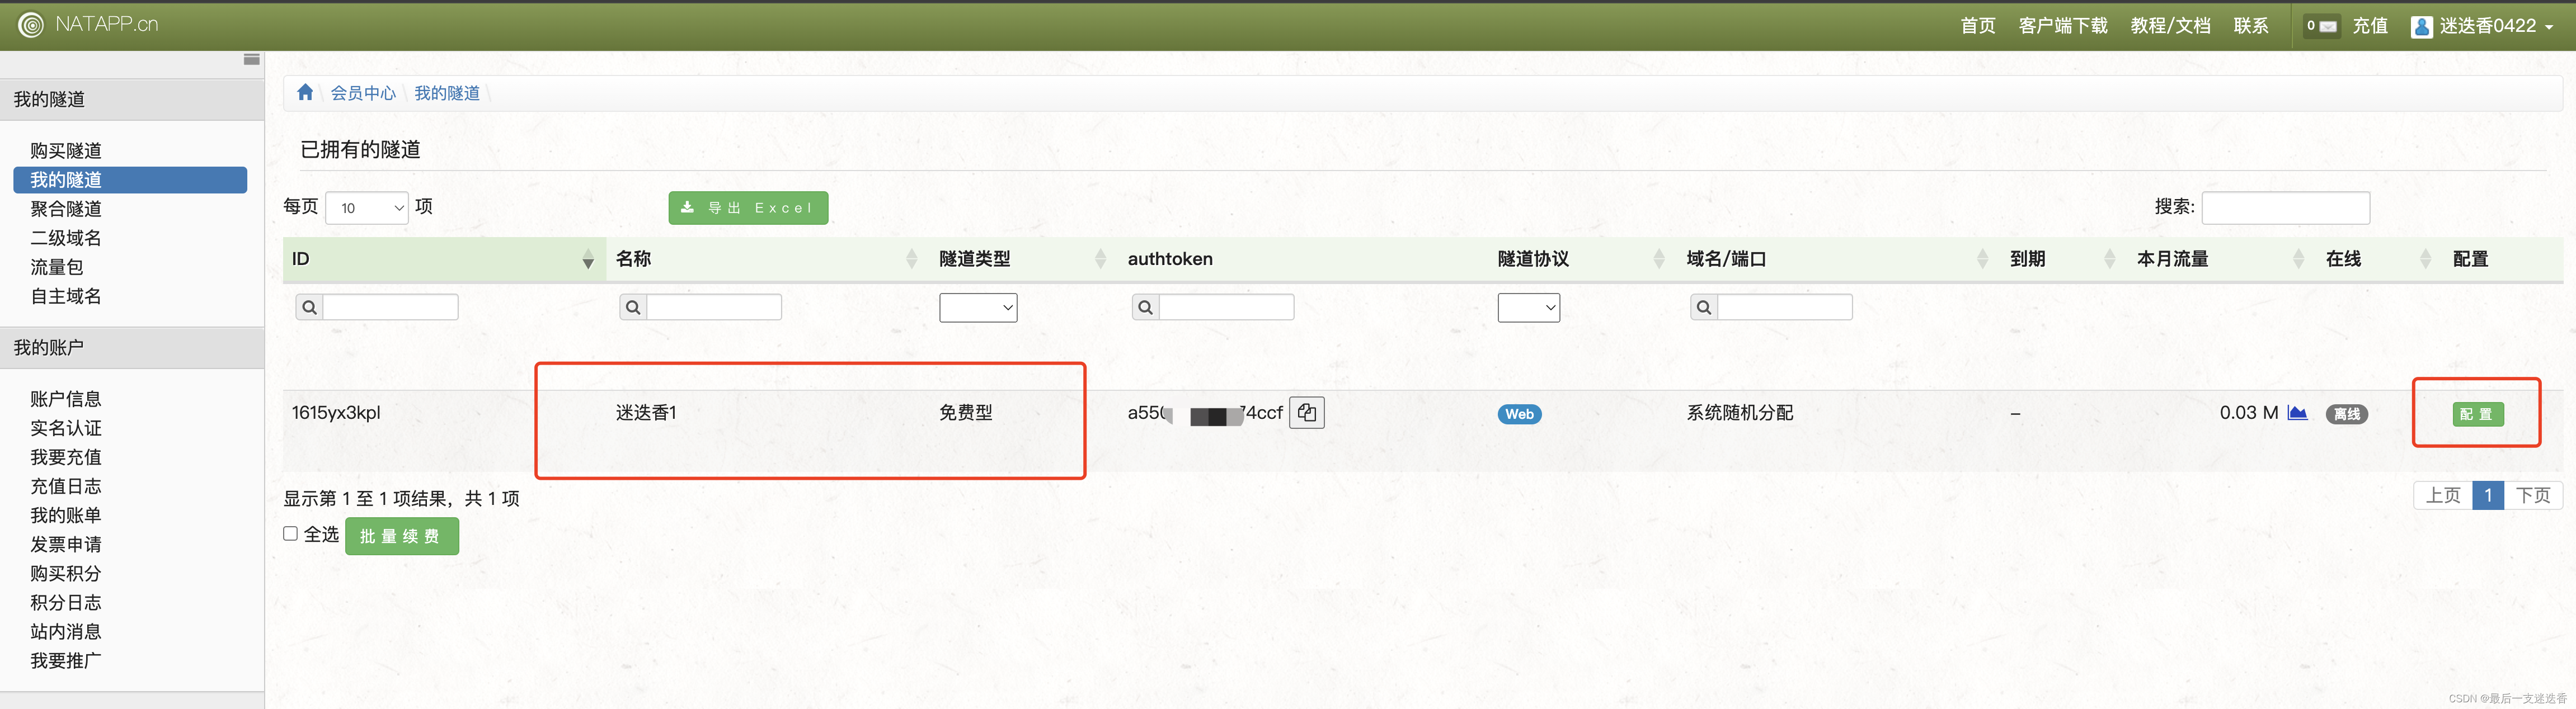Click the 批量续费 button
2576x709 pixels.
click(401, 537)
